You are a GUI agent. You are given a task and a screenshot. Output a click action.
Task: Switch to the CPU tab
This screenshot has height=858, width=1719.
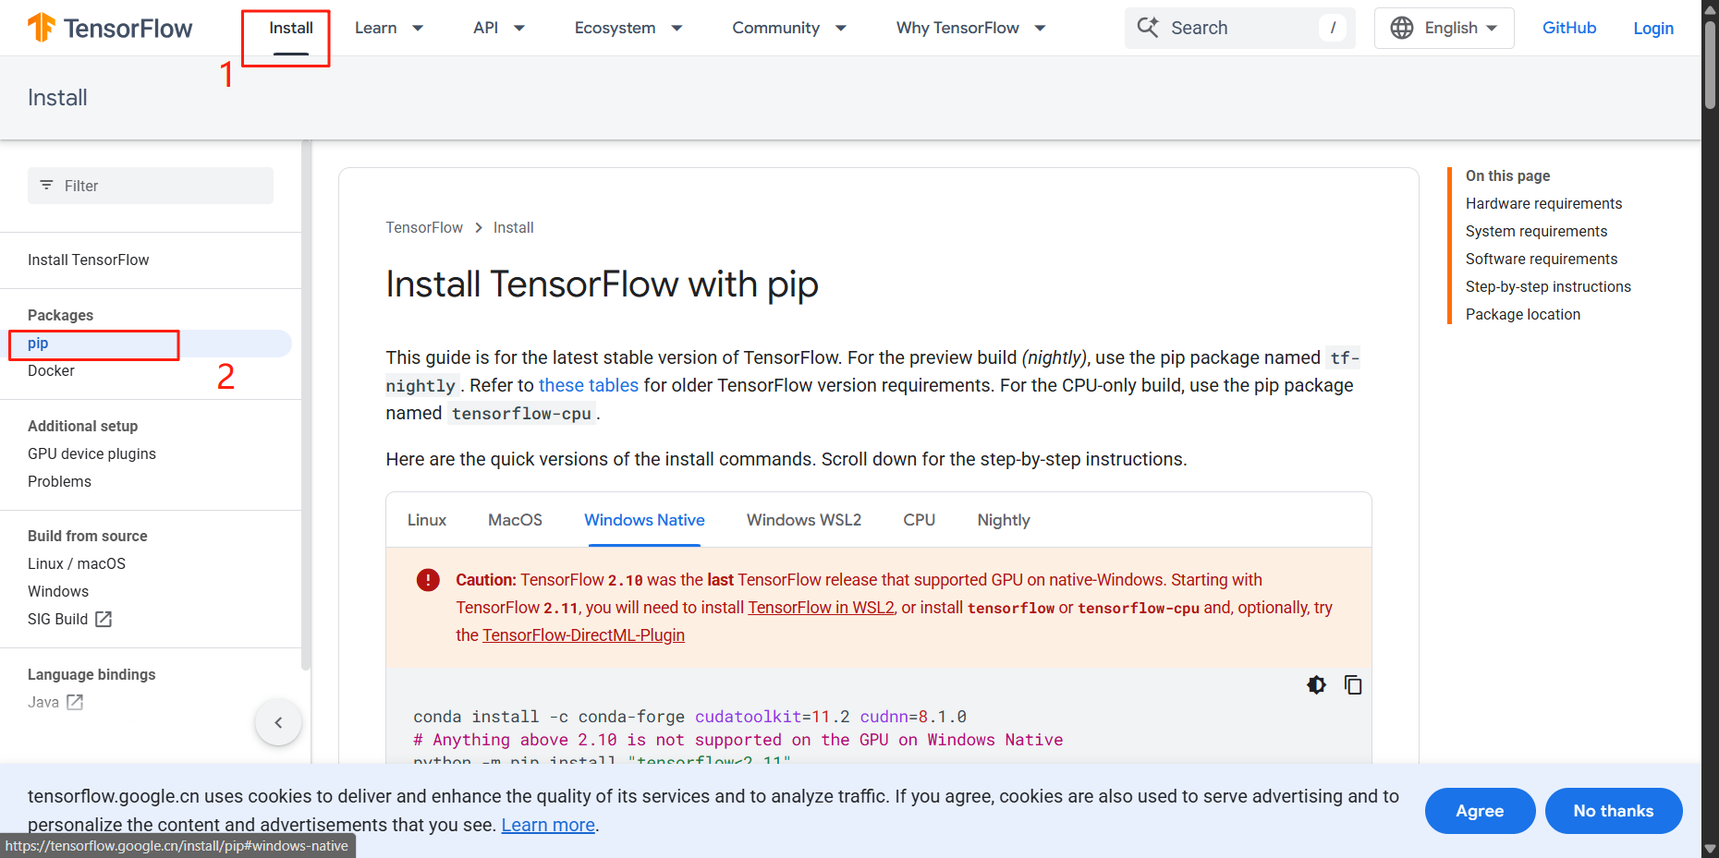click(x=920, y=520)
